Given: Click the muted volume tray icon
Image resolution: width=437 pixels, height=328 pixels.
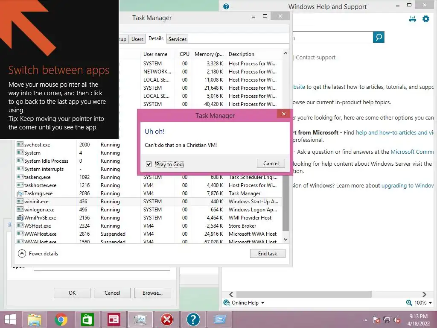Looking at the screenshot, I should [x=397, y=320].
